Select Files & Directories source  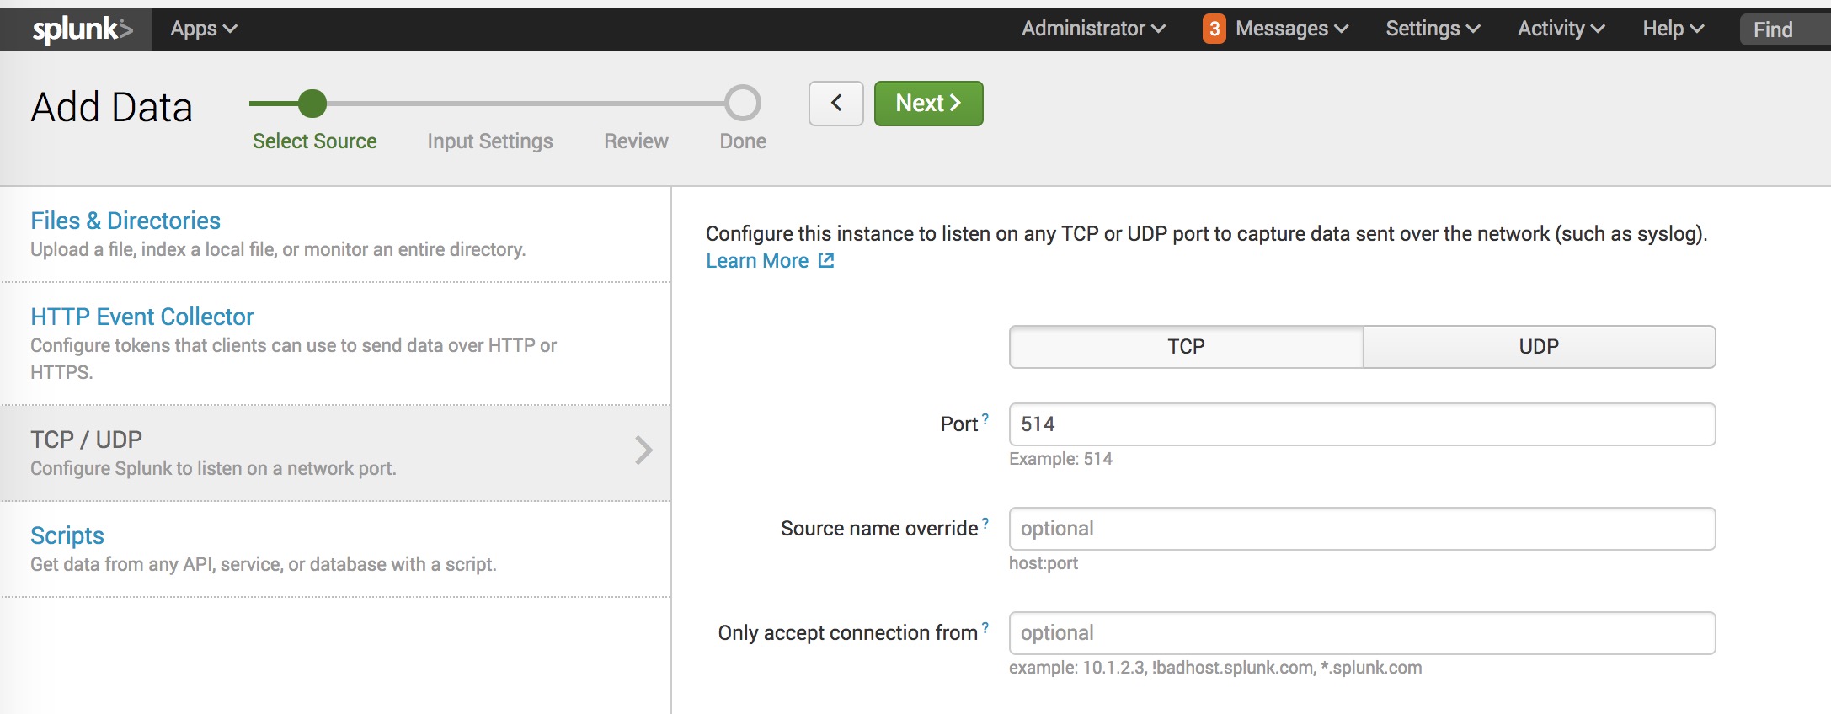(x=125, y=221)
